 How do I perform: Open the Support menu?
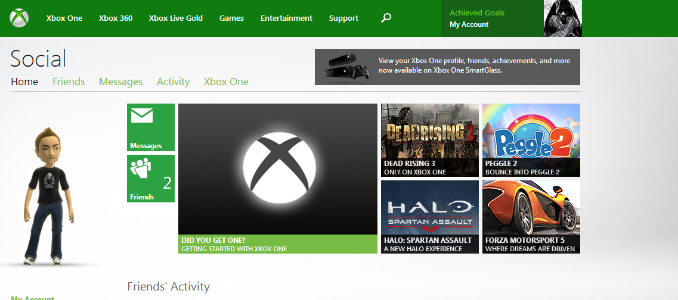pos(343,18)
